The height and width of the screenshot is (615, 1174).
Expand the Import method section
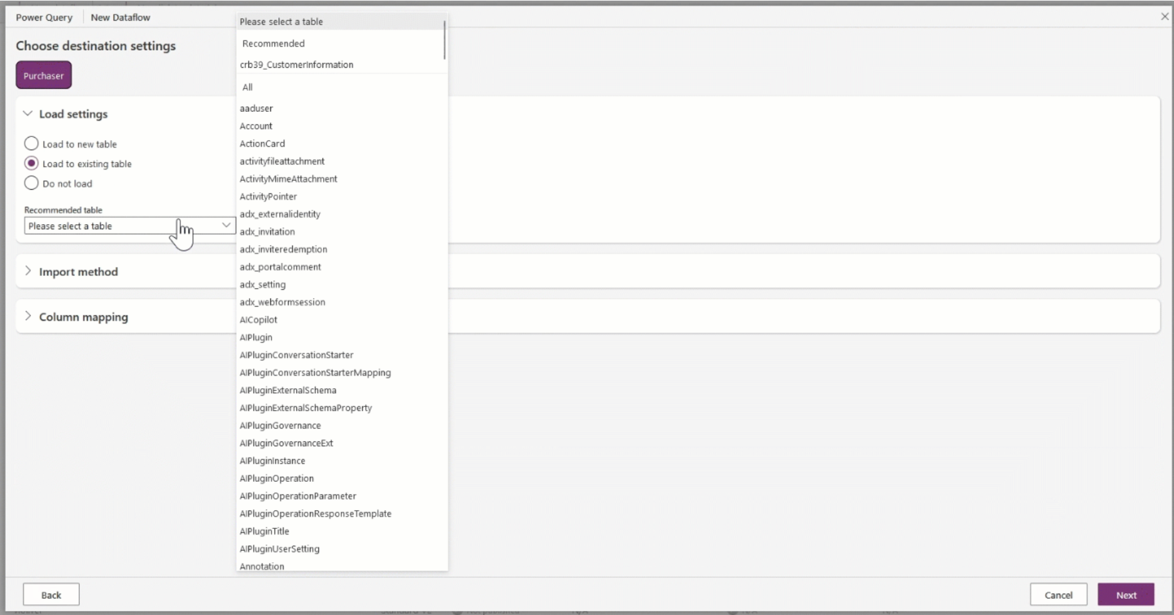(28, 271)
